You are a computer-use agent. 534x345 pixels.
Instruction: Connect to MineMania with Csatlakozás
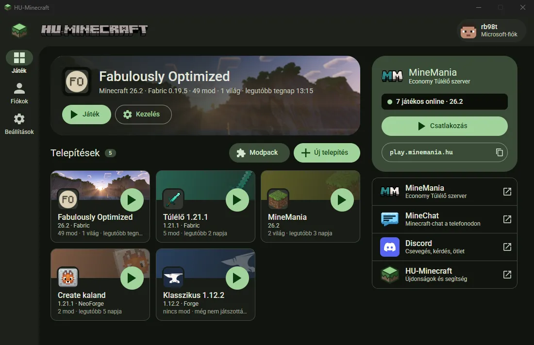(444, 126)
